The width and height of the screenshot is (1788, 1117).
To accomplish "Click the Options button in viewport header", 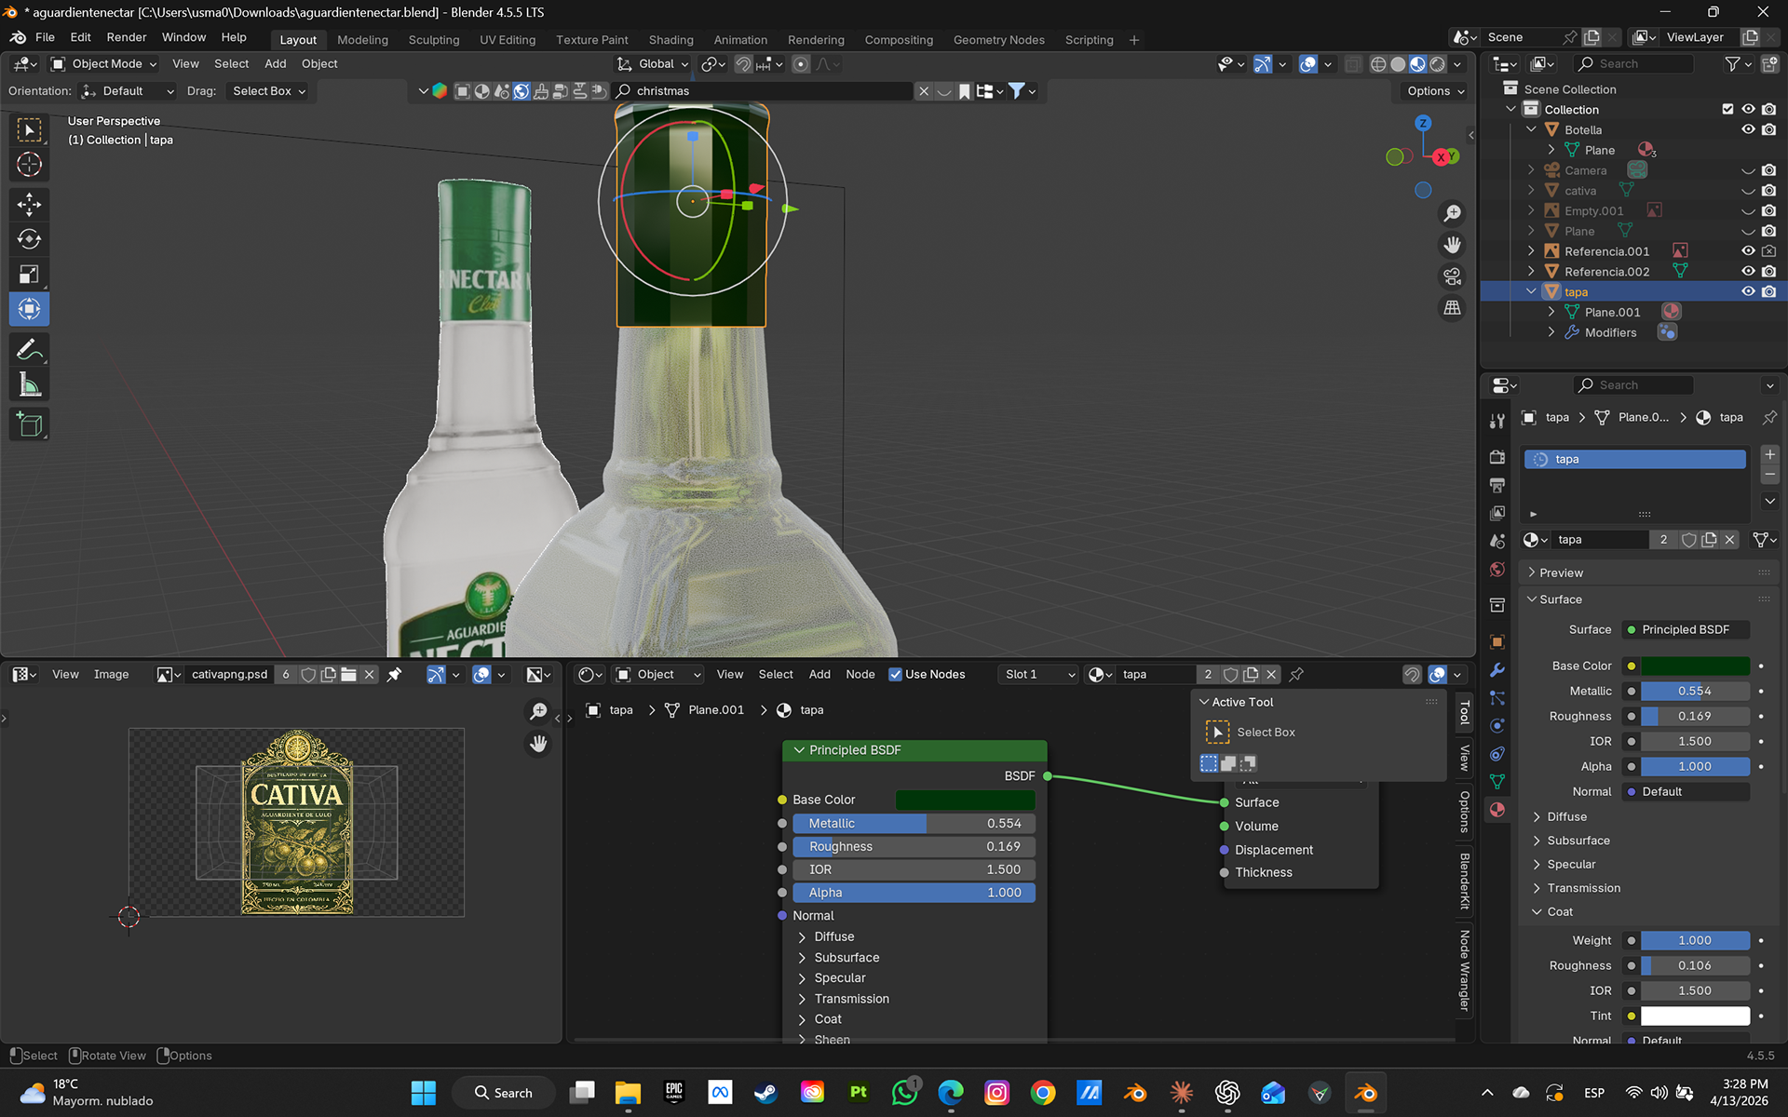I will click(x=1435, y=90).
